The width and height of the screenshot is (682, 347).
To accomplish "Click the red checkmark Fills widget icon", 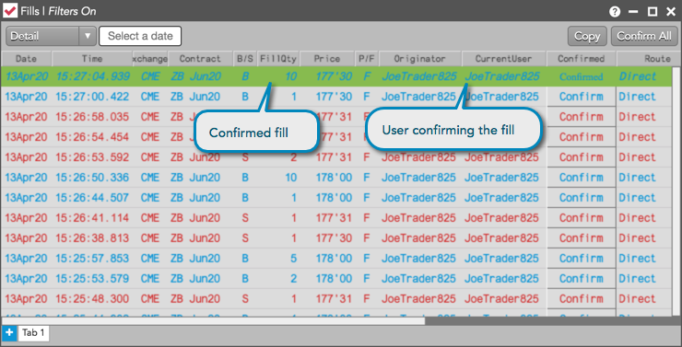I will pyautogui.click(x=10, y=10).
